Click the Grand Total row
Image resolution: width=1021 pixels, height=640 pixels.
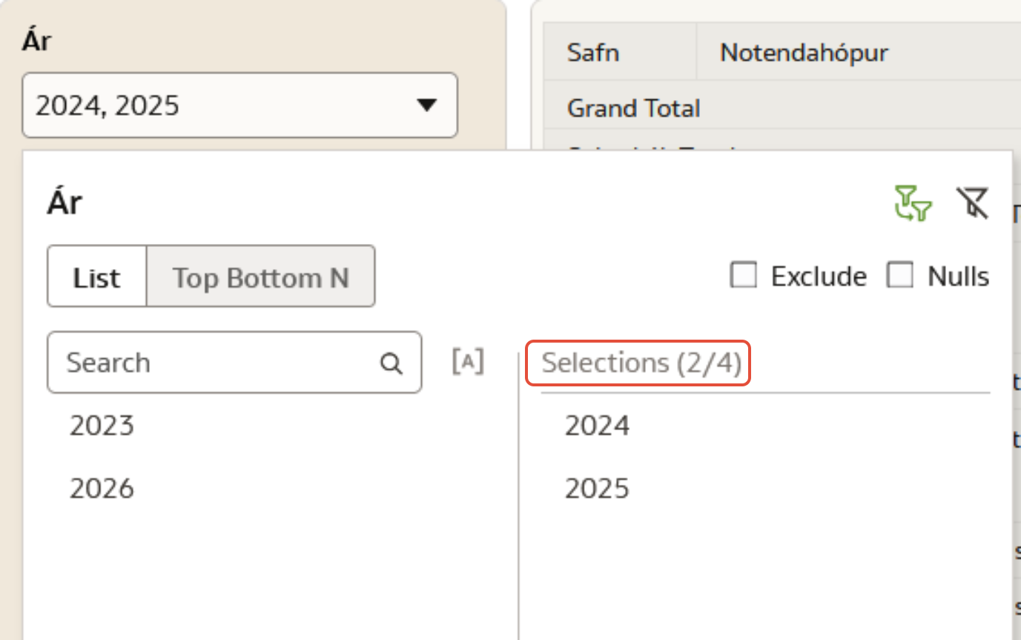click(634, 108)
